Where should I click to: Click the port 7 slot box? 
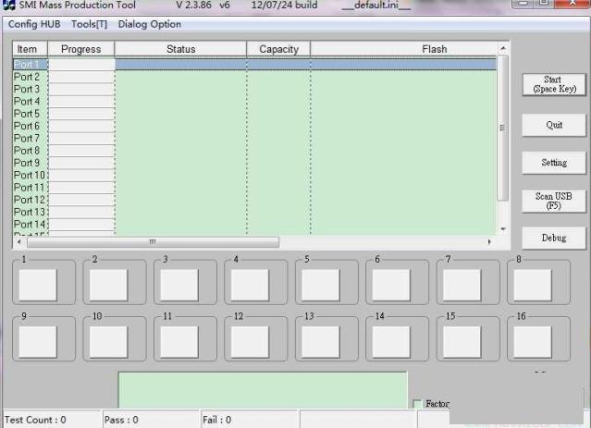point(462,285)
